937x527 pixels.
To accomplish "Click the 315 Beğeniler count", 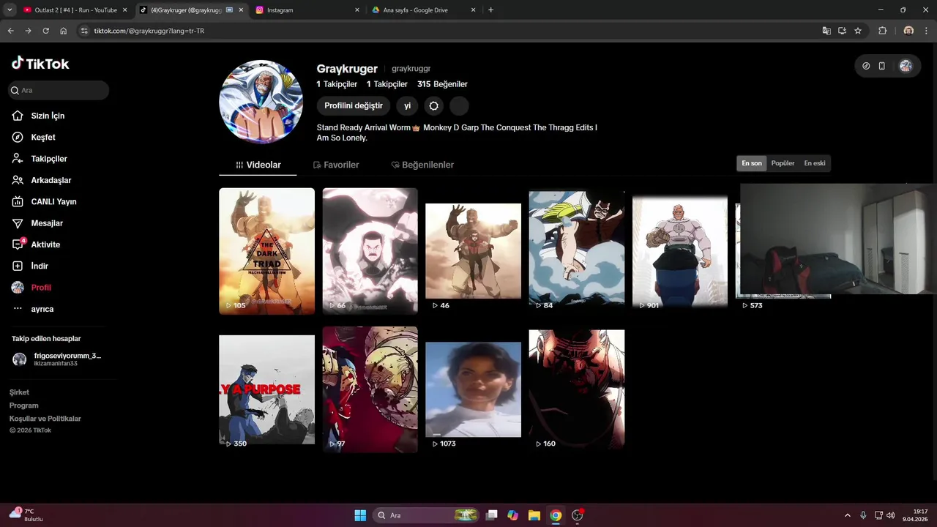I will (442, 84).
